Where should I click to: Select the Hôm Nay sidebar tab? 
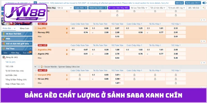(x=15, y=53)
